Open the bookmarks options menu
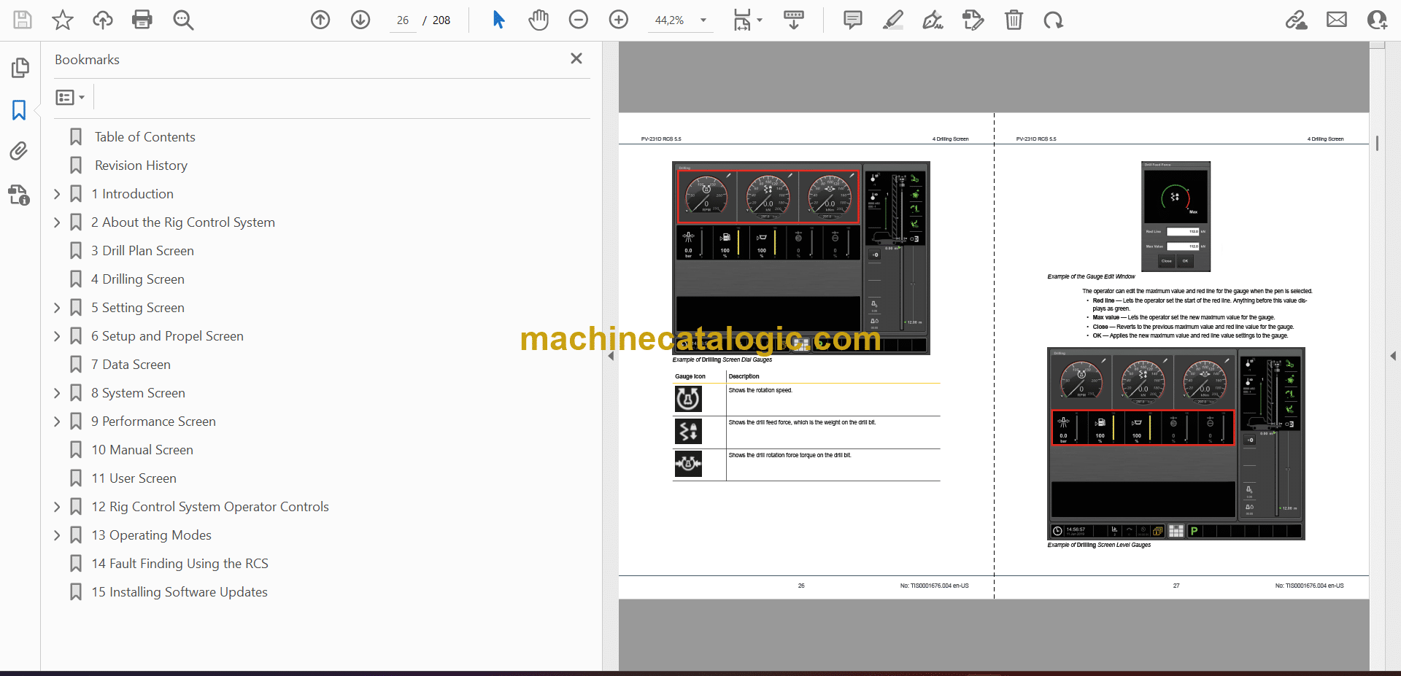This screenshot has width=1401, height=676. tap(70, 97)
